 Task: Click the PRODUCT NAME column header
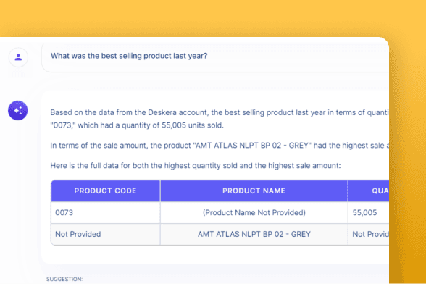click(254, 191)
